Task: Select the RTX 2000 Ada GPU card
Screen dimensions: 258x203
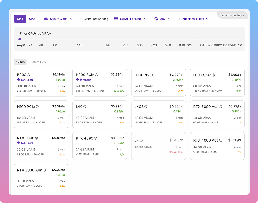Action: click(x=41, y=178)
